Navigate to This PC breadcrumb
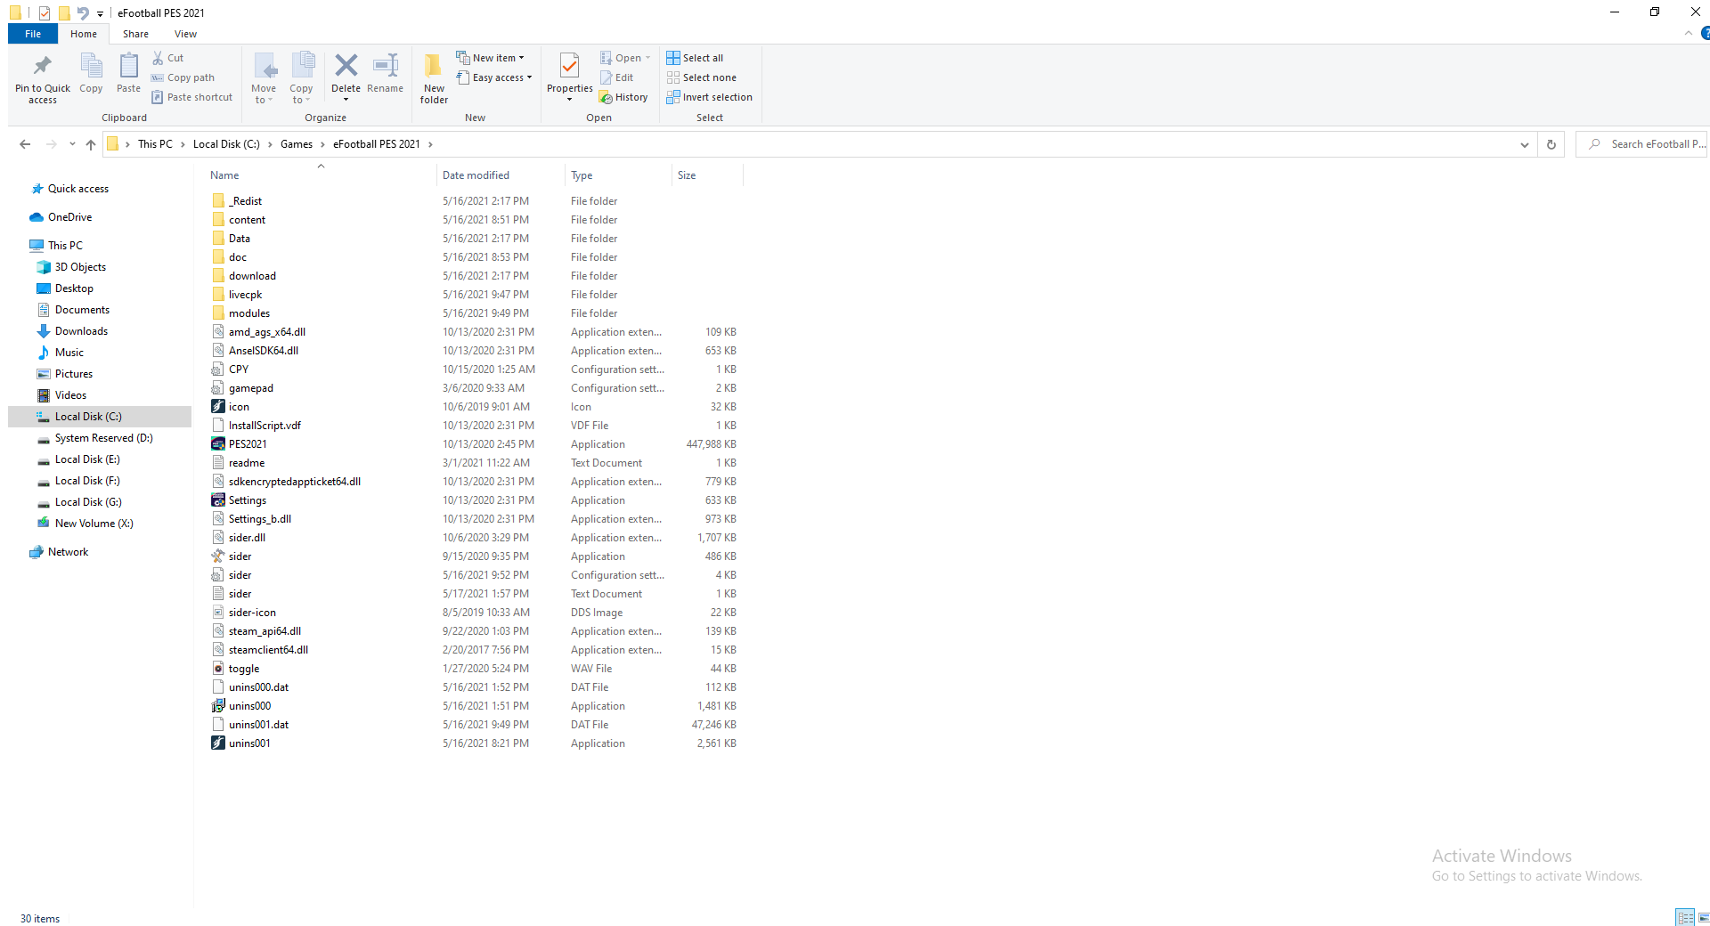Screen dimensions: 1710x926 (155, 144)
